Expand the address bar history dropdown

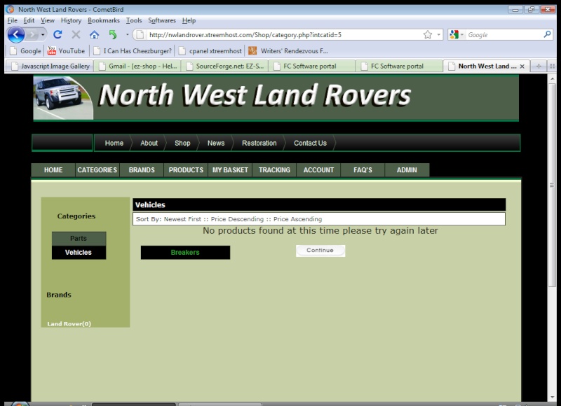[x=439, y=34]
